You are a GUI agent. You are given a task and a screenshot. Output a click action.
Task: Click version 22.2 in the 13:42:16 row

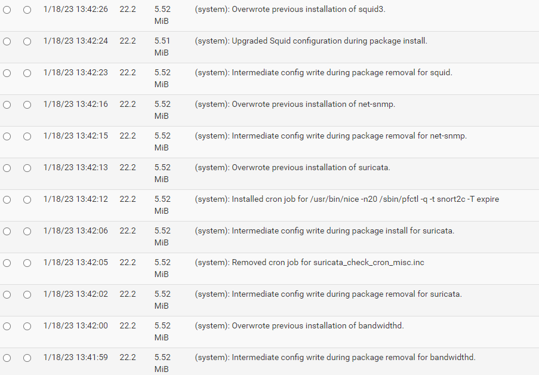[x=128, y=104]
